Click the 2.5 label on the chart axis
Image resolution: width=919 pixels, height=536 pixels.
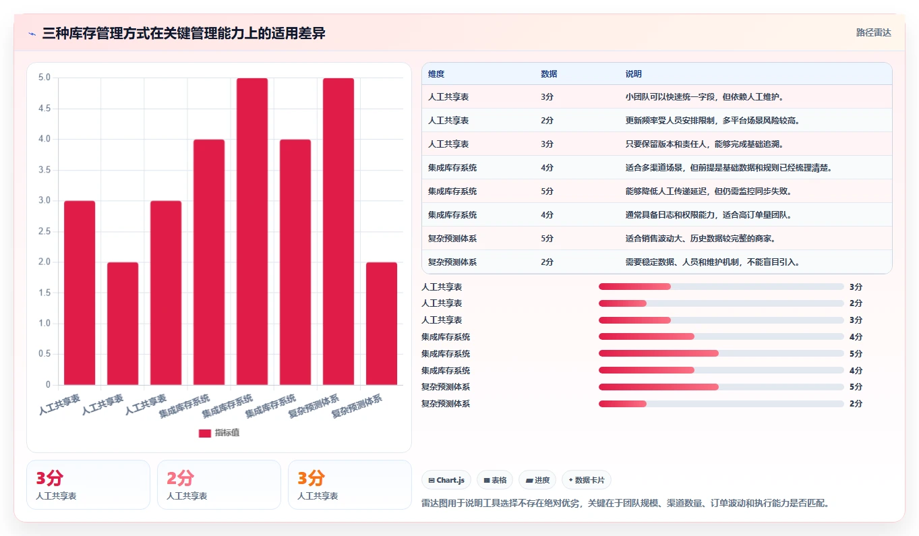[45, 231]
